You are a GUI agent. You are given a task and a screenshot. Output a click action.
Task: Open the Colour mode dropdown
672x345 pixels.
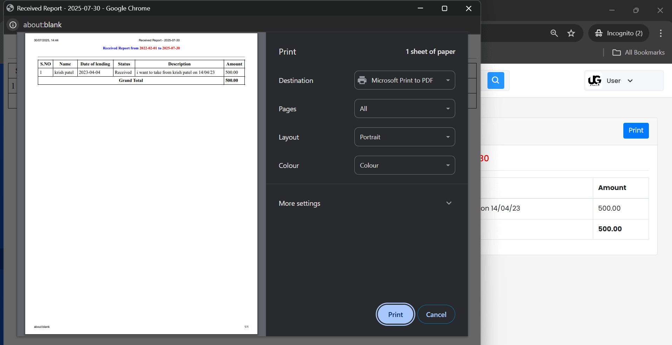[x=404, y=165]
